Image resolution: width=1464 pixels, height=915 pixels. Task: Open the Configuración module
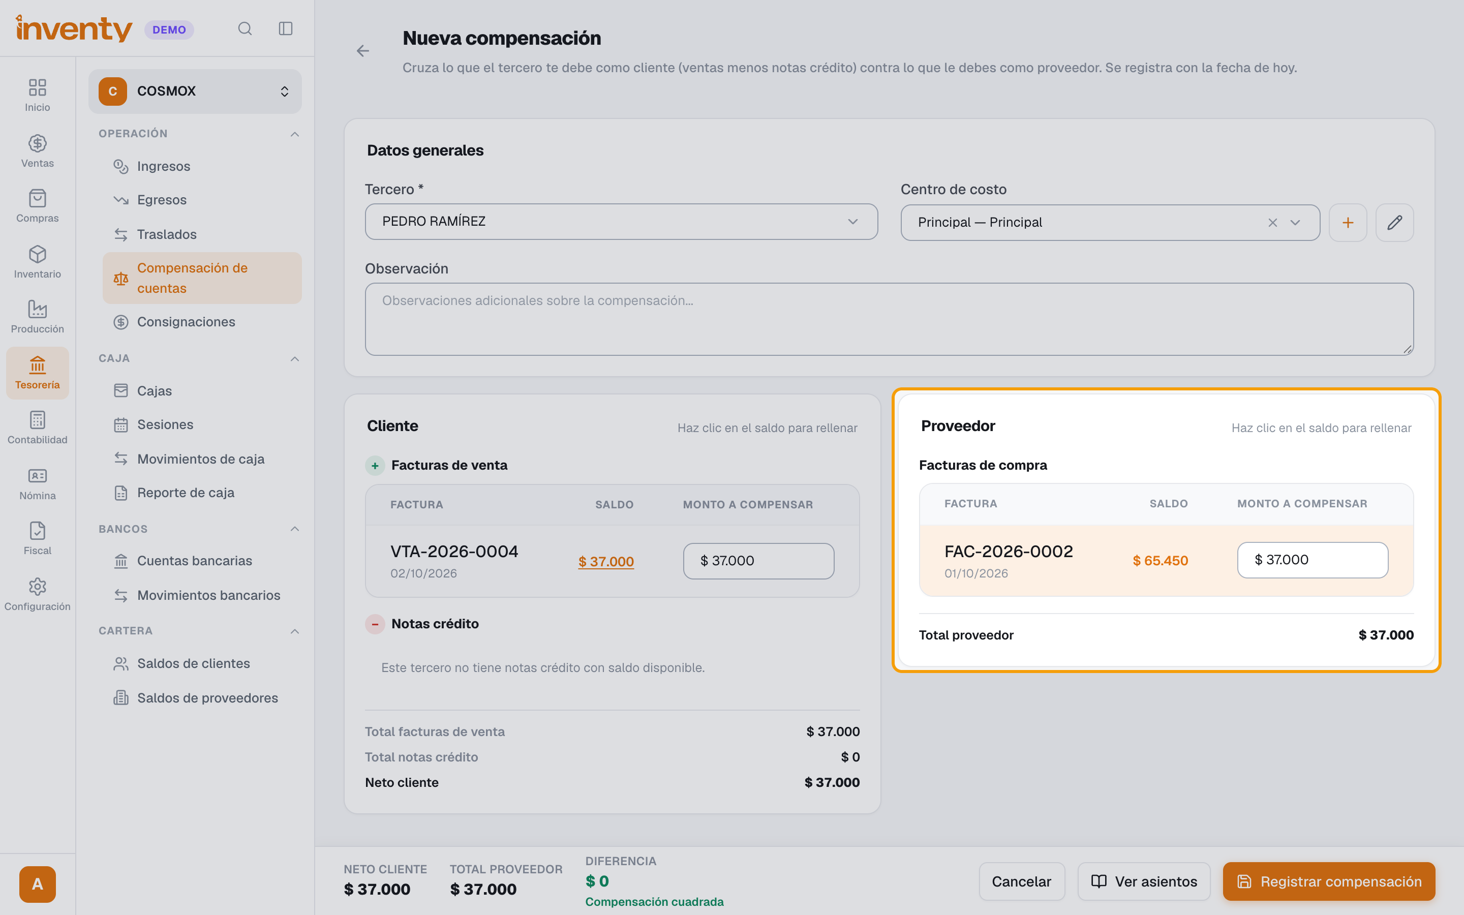[38, 594]
